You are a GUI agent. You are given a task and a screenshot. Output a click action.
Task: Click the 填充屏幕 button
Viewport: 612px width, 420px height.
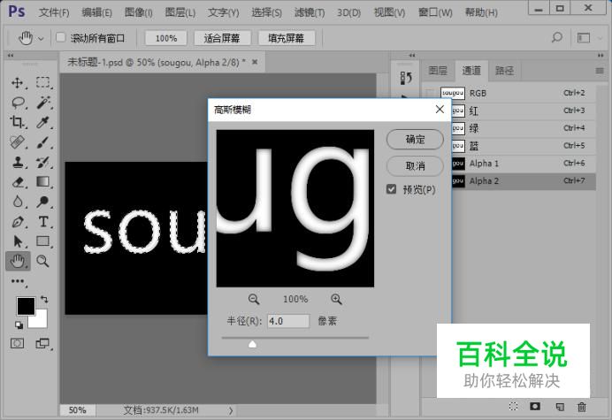[x=287, y=38]
